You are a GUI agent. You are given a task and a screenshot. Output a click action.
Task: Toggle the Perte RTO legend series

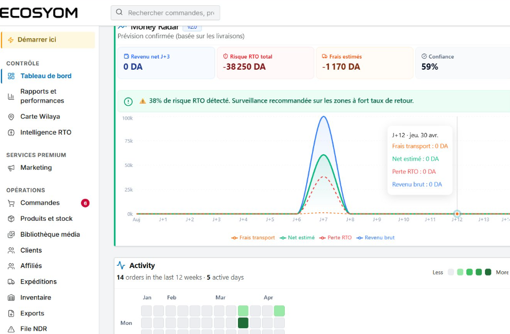(336, 238)
